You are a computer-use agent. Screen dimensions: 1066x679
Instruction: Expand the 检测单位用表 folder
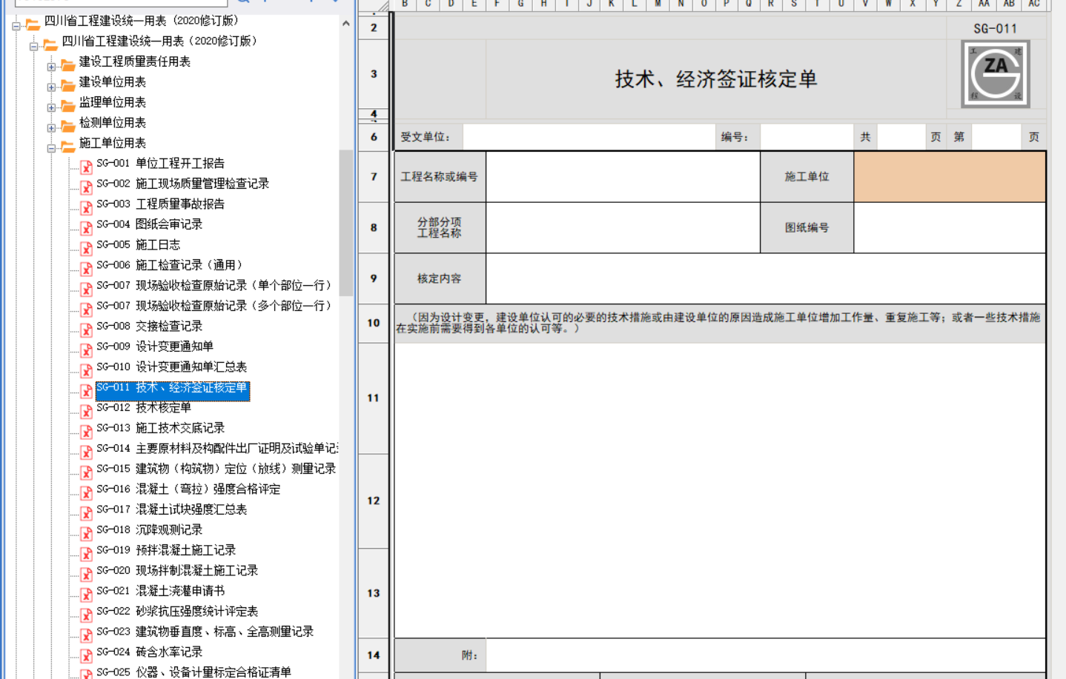pyautogui.click(x=51, y=127)
